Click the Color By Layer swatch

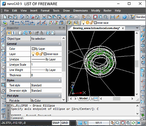(x=33, y=49)
